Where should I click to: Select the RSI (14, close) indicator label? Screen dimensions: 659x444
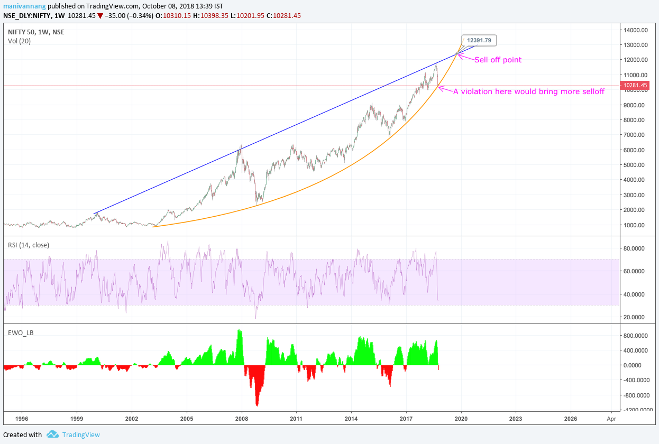[x=30, y=245]
